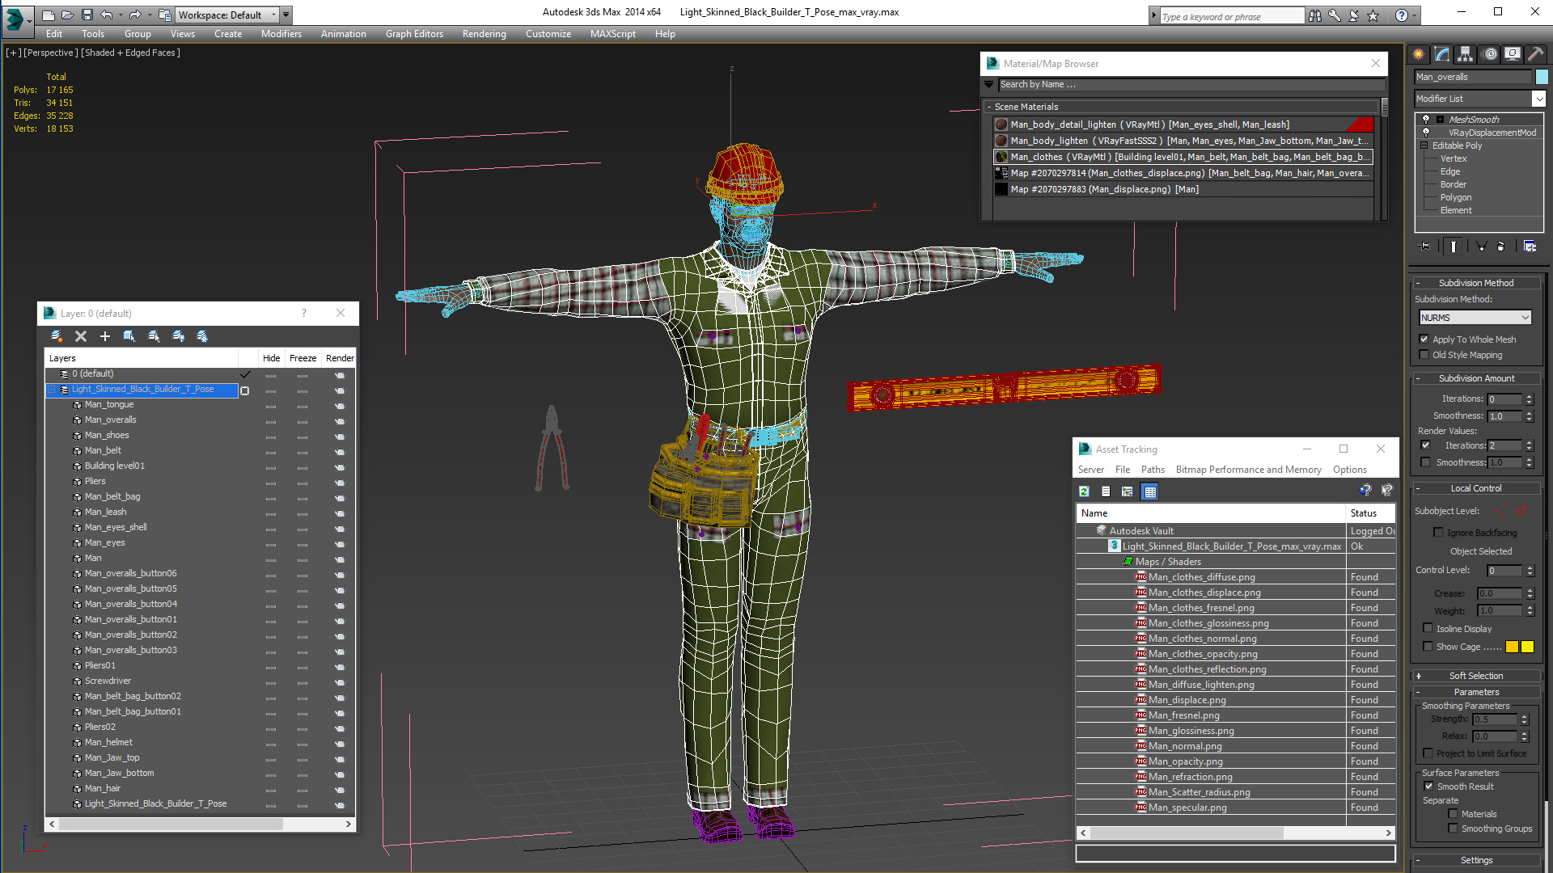Click the New Scene icon in the quick toolbar

pyautogui.click(x=49, y=15)
